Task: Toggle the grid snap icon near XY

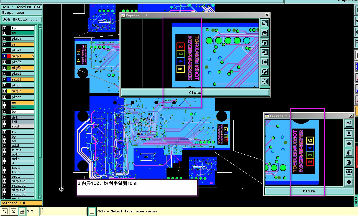Action: 22,211
